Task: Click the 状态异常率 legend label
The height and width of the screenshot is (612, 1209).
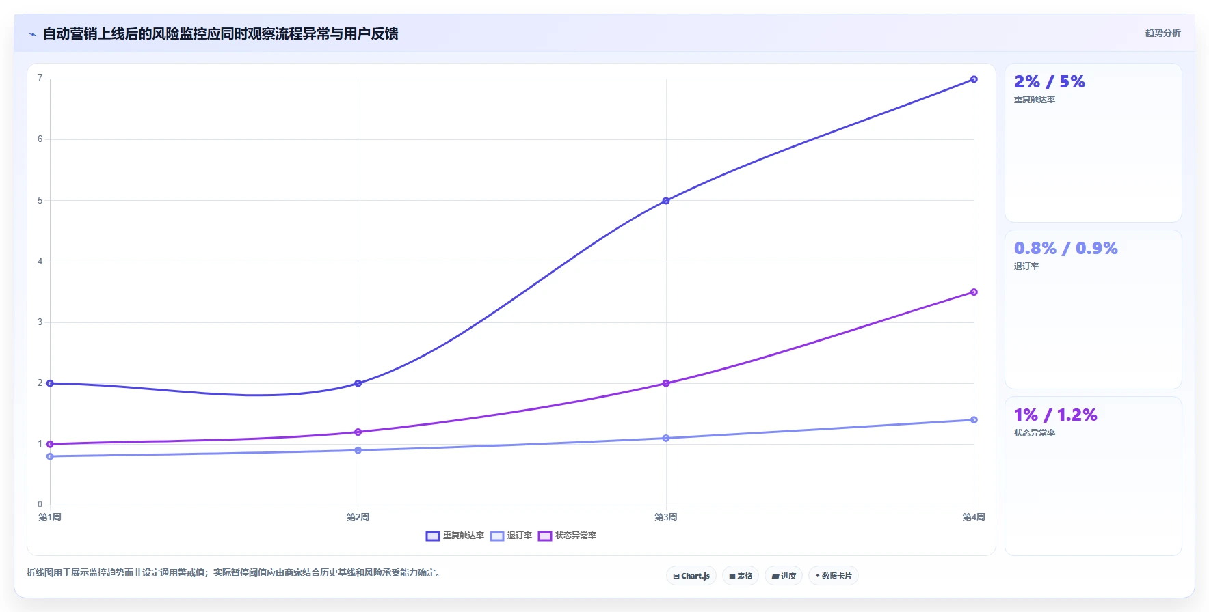Action: click(x=575, y=535)
